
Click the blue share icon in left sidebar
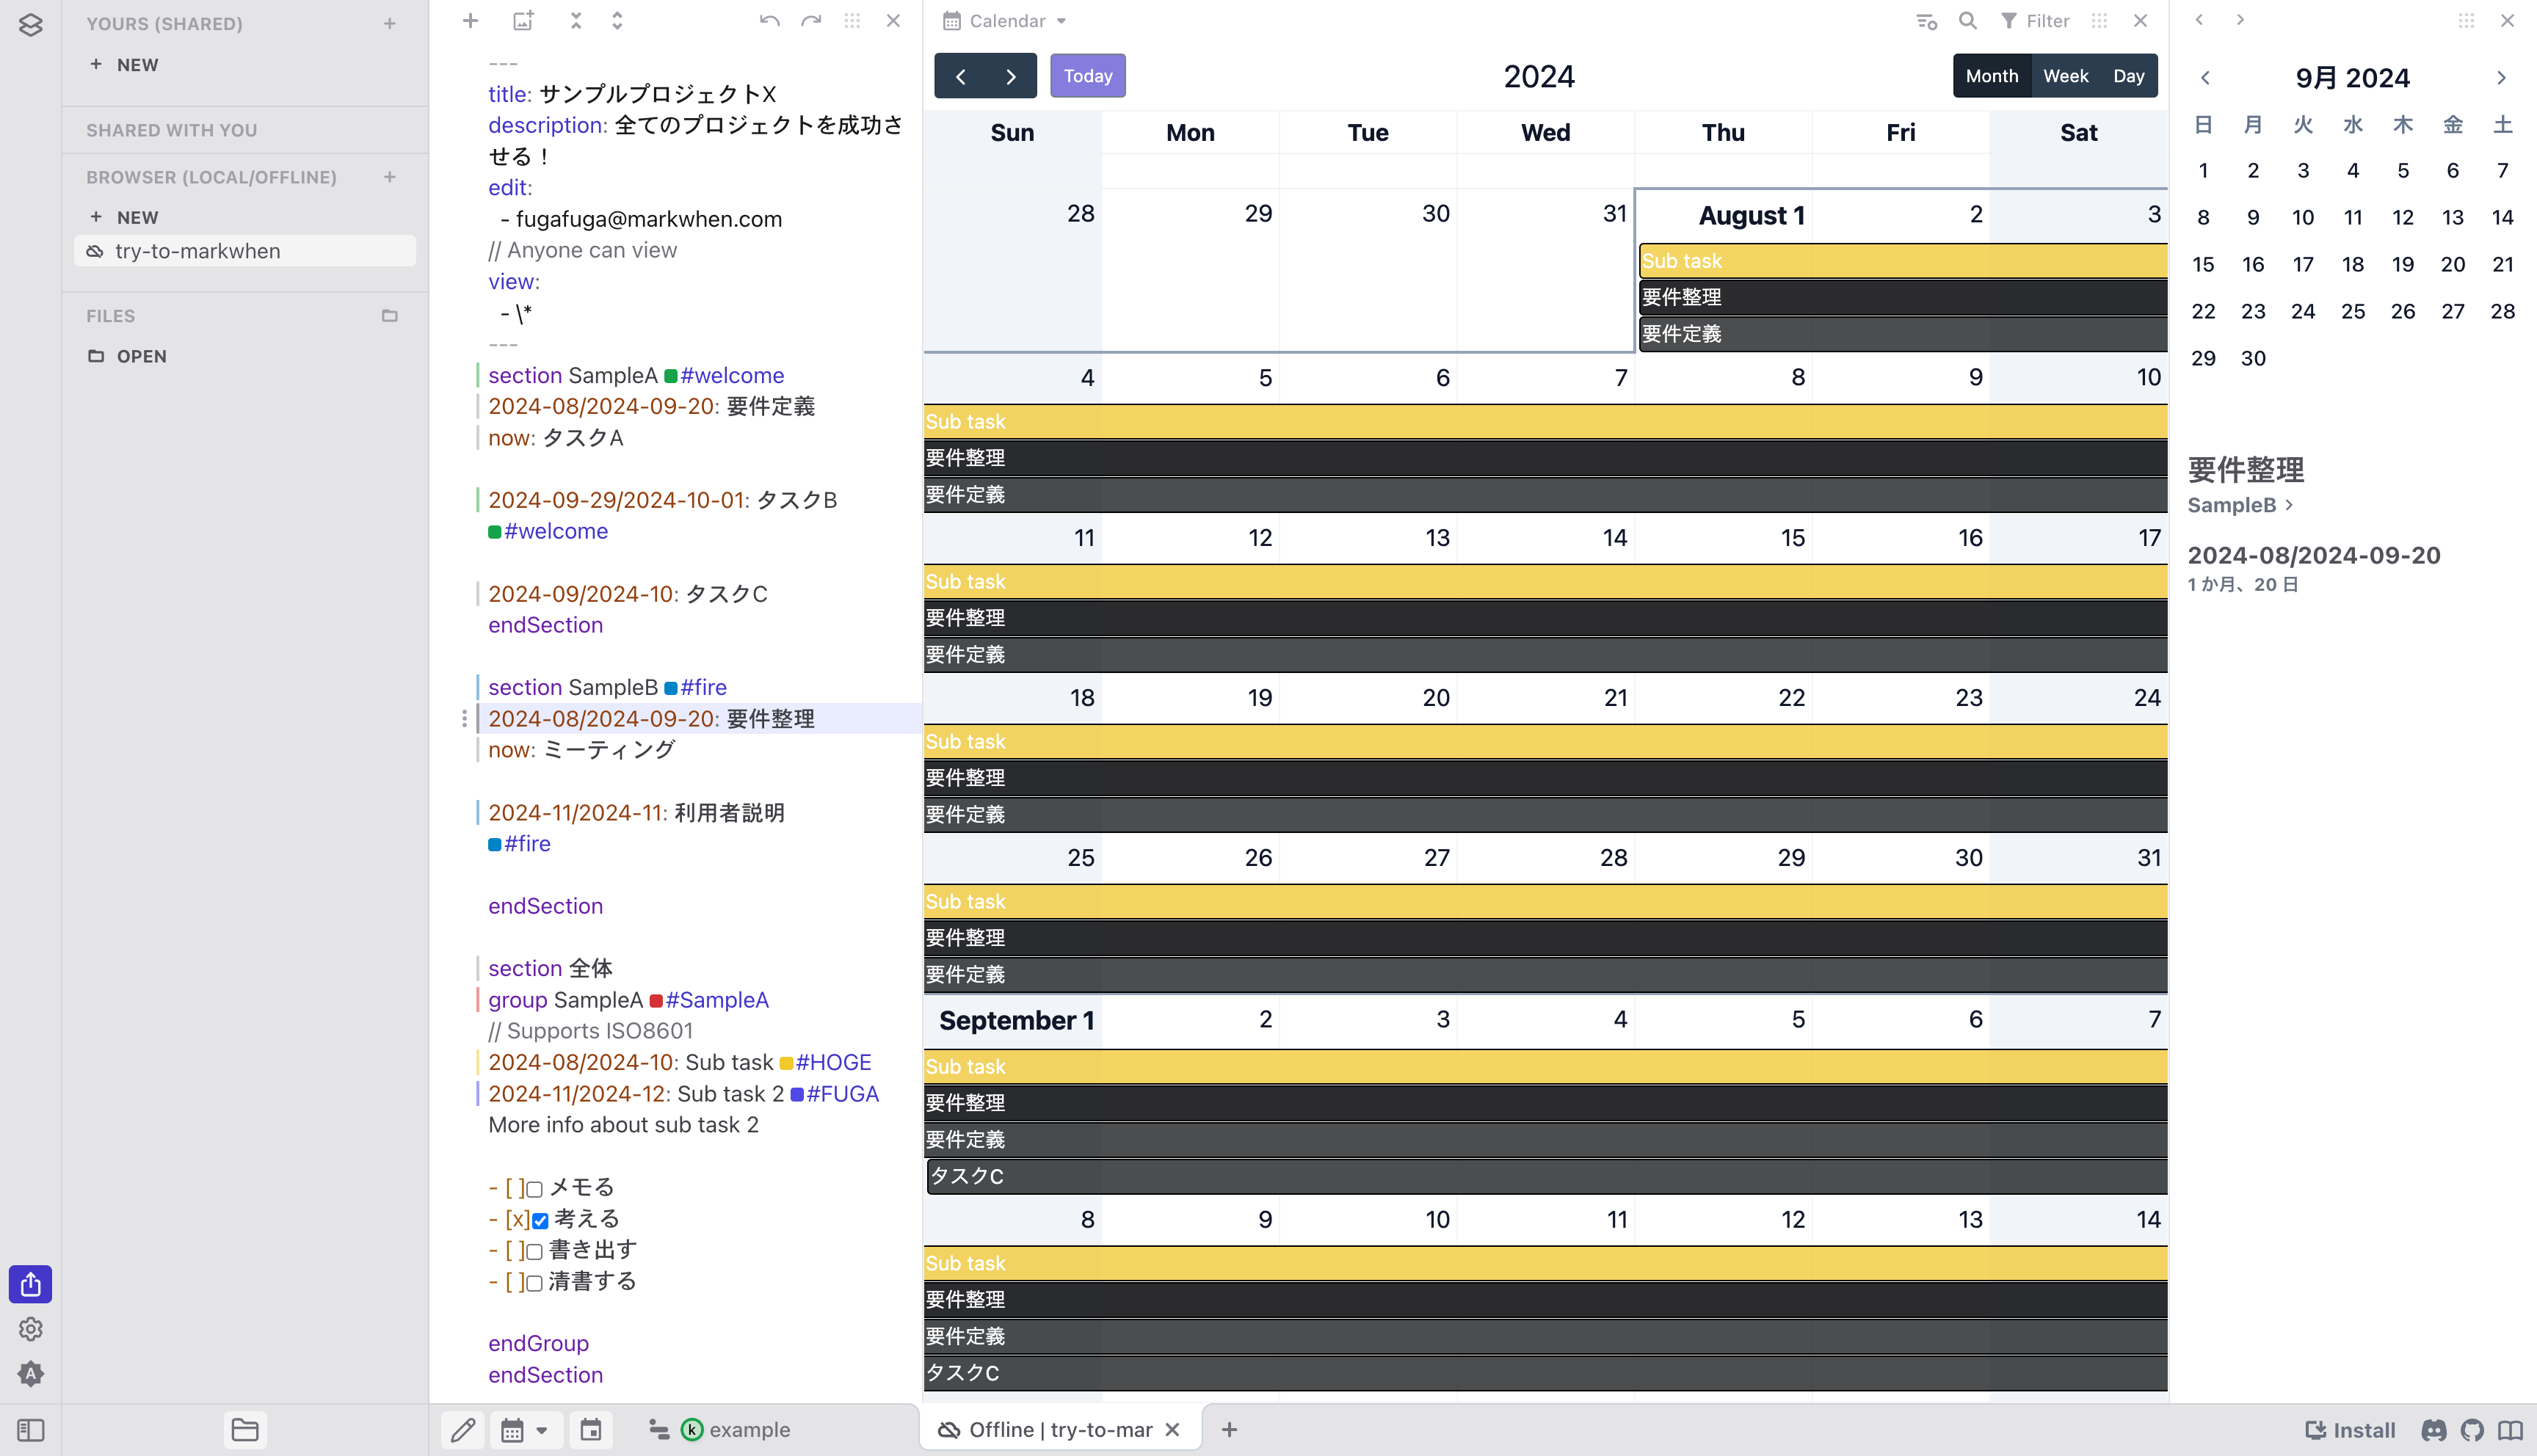point(30,1284)
